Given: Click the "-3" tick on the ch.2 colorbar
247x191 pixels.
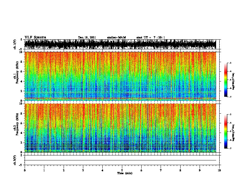Looking at the screenshot, I should tap(230, 115).
